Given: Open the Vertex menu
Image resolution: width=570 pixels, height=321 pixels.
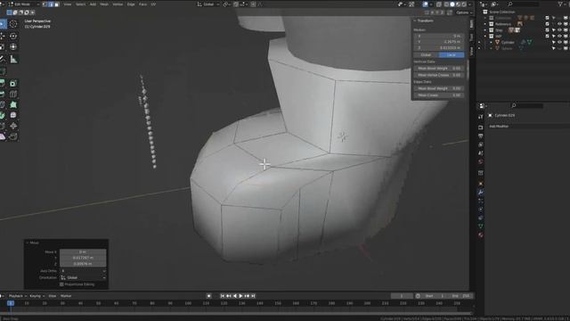Looking at the screenshot, I should pyautogui.click(x=118, y=4).
